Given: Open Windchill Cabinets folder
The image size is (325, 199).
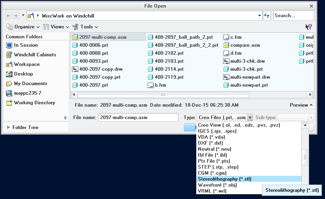Looking at the screenshot, I should click(31, 55).
